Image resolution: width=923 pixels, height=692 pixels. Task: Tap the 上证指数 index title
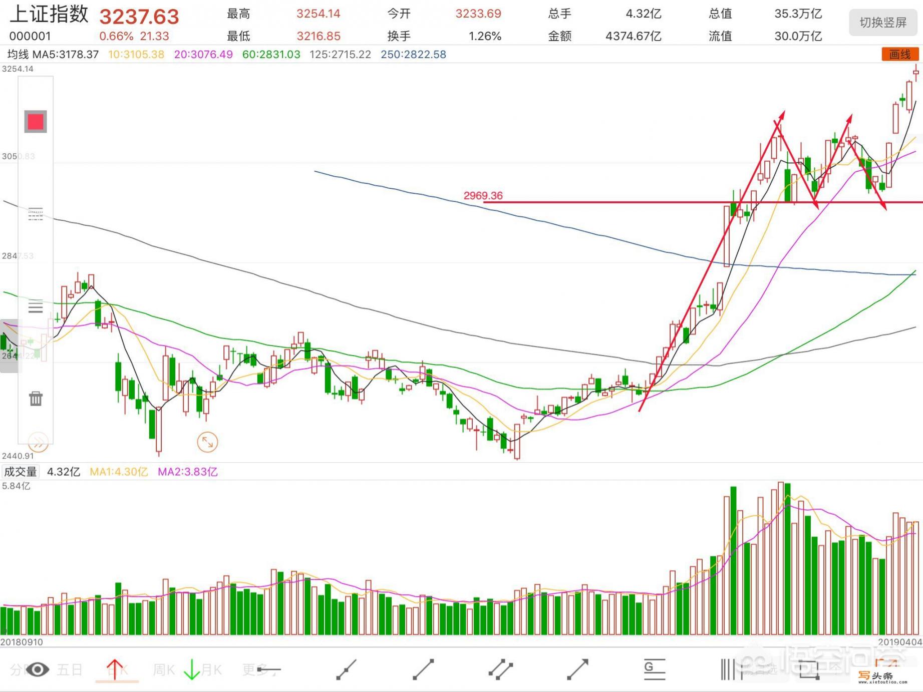coord(49,14)
